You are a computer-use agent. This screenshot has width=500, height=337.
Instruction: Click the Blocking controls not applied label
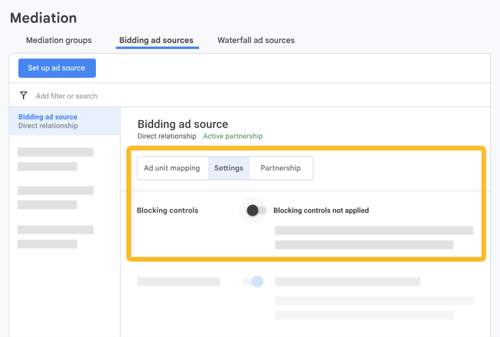click(321, 210)
